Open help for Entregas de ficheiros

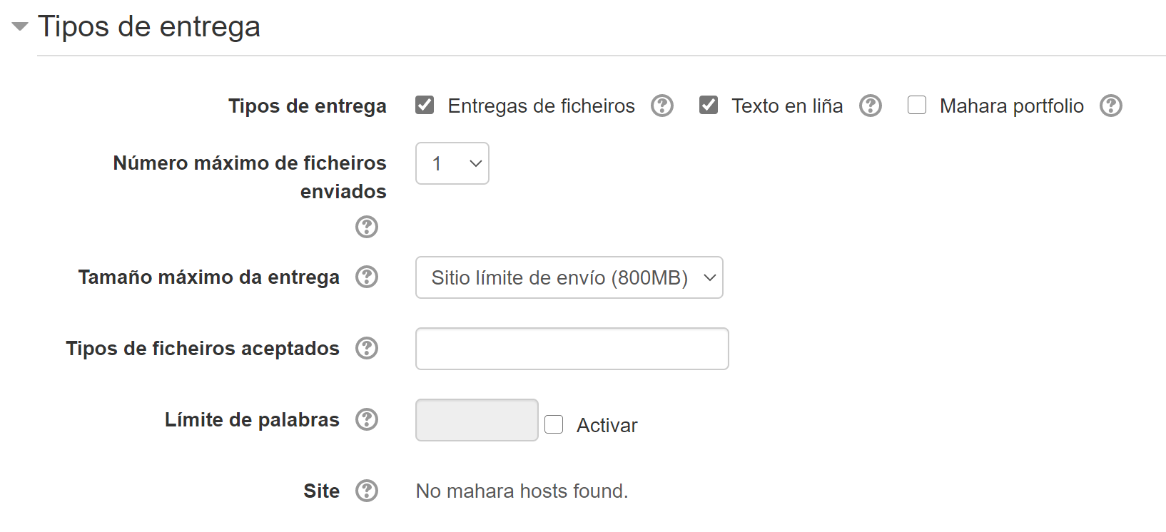tap(662, 106)
